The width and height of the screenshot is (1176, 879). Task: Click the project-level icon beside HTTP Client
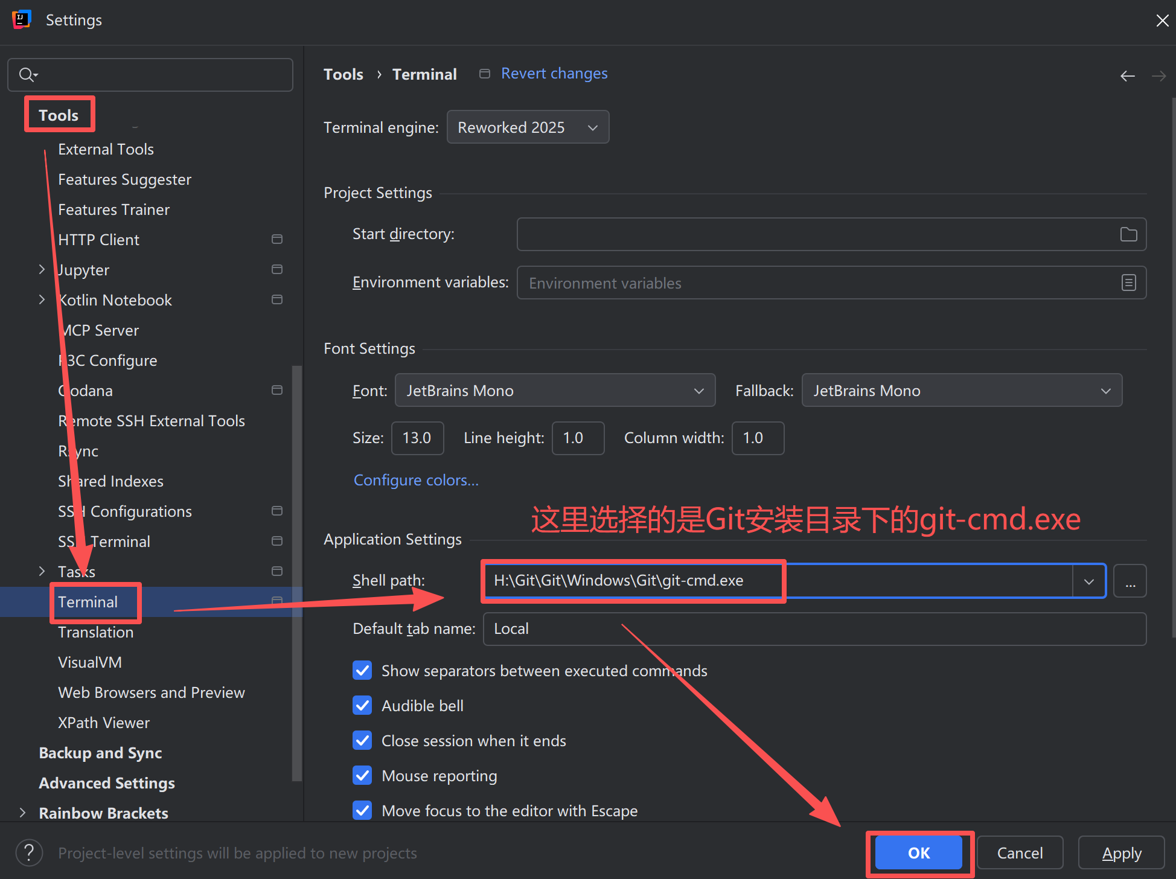(277, 240)
